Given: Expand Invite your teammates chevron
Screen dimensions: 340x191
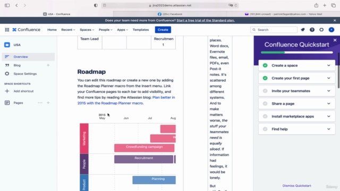Looking at the screenshot, I should click(x=329, y=91).
